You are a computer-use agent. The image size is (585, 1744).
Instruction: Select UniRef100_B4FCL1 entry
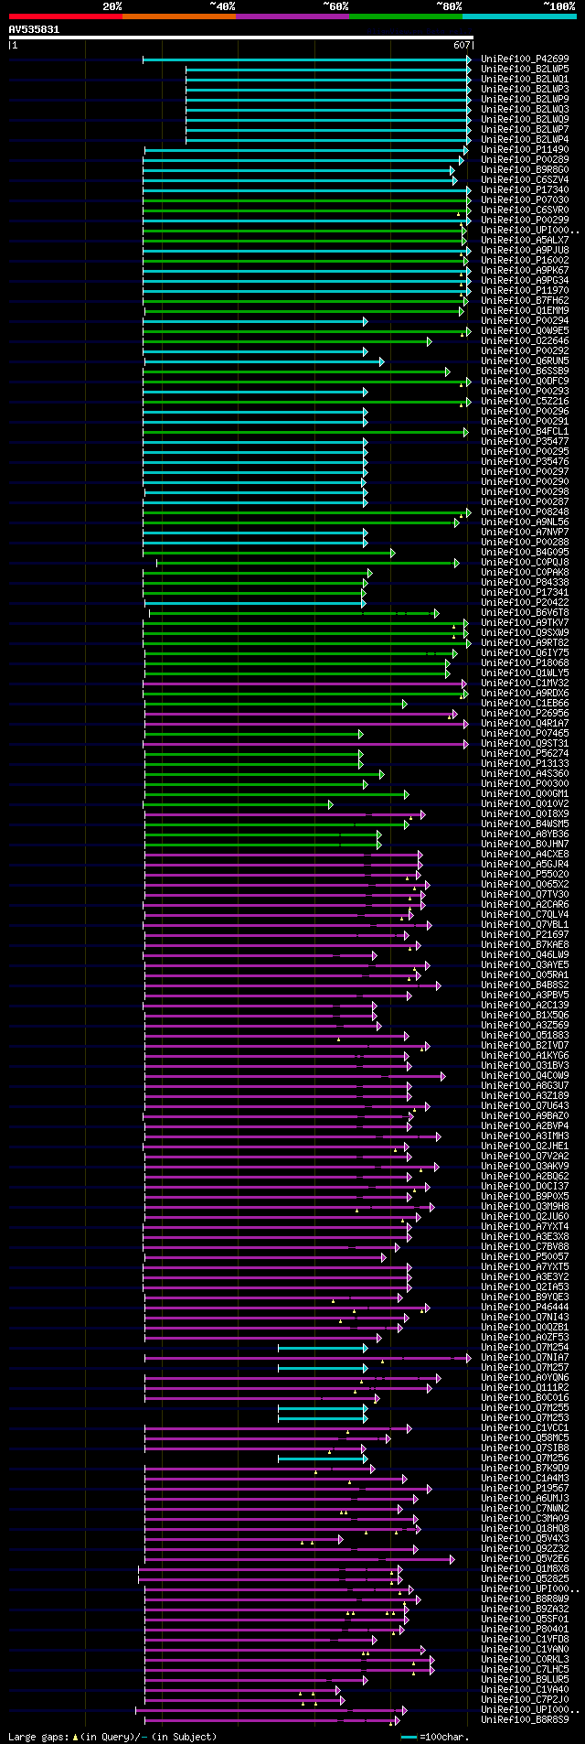(x=525, y=431)
